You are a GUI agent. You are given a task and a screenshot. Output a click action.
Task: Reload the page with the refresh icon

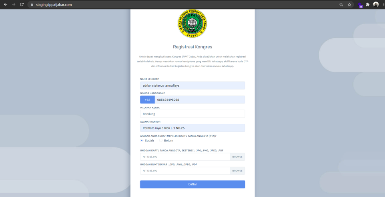coord(22,4)
